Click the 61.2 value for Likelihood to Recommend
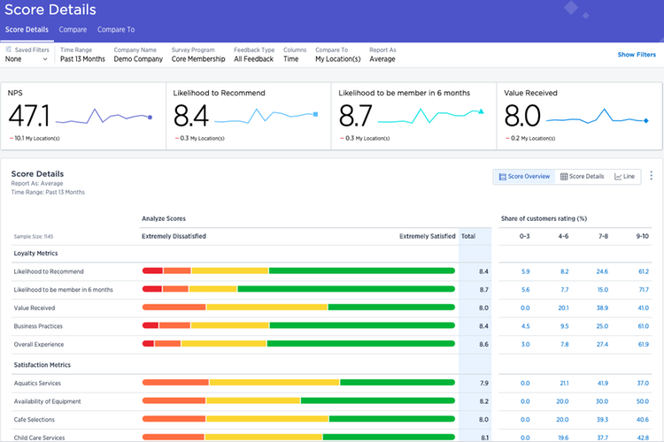 pos(644,271)
